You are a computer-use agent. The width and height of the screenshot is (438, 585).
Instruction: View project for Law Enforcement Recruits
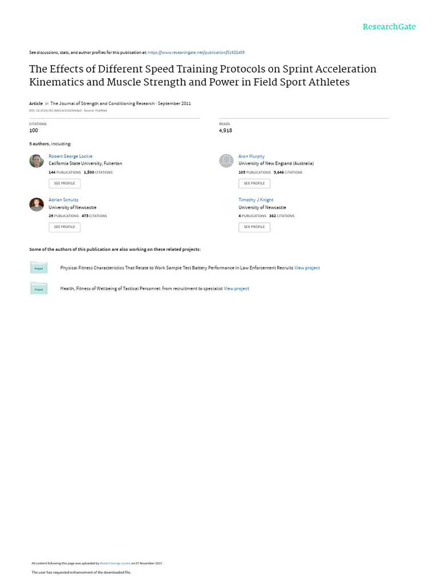point(307,268)
